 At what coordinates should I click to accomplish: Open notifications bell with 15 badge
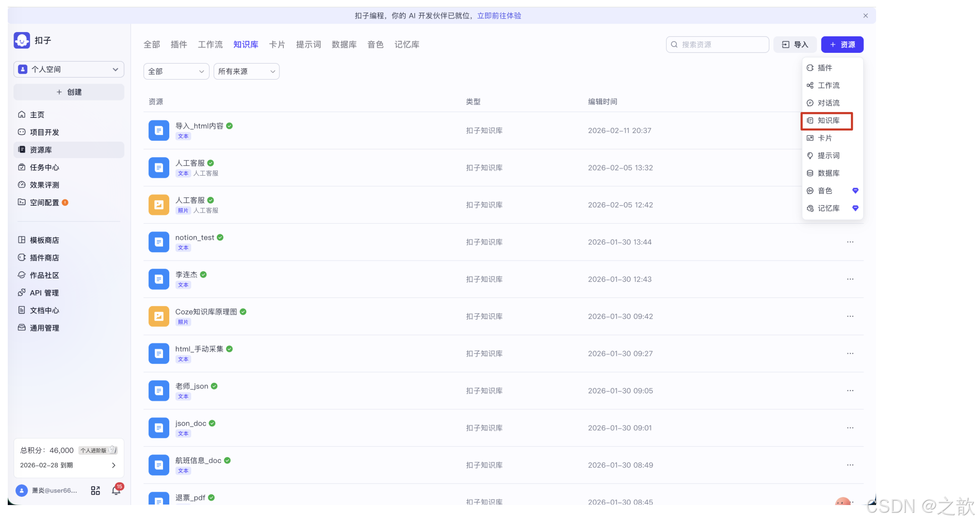pos(116,490)
